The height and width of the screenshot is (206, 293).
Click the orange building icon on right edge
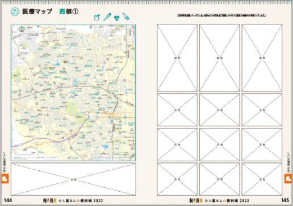click(288, 179)
